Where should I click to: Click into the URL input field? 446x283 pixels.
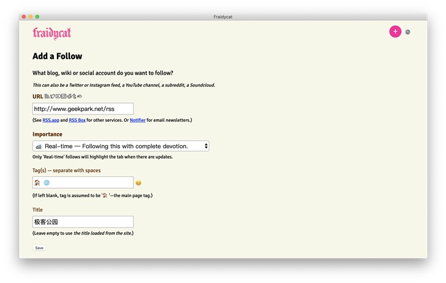pos(83,108)
